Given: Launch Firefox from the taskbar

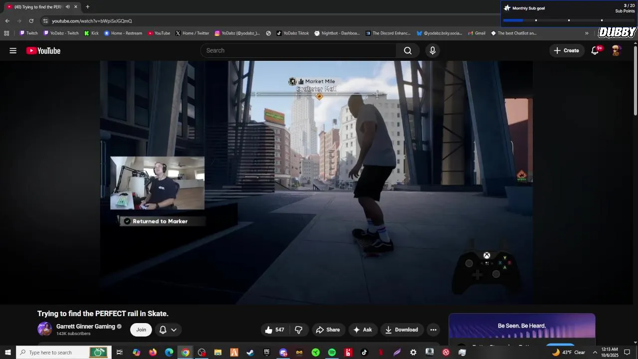Looking at the screenshot, I should coord(153,353).
